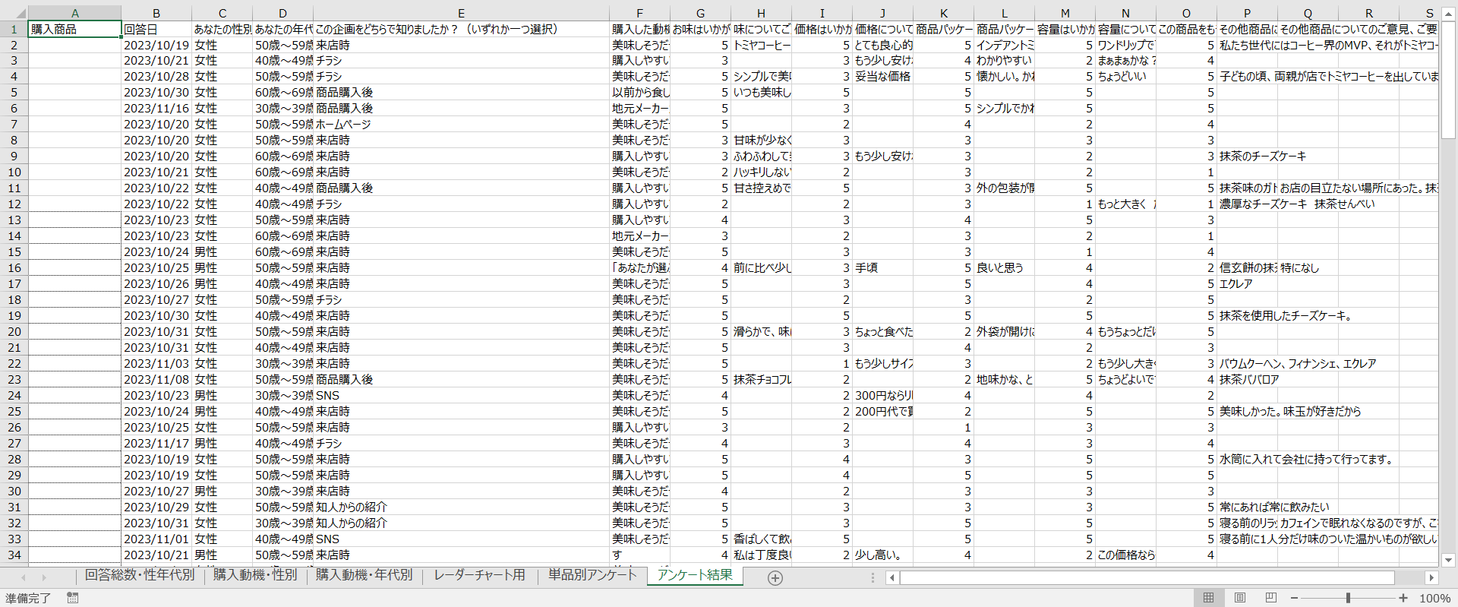Select the 常にあれば常に飲みたい cell

pos(1247,507)
